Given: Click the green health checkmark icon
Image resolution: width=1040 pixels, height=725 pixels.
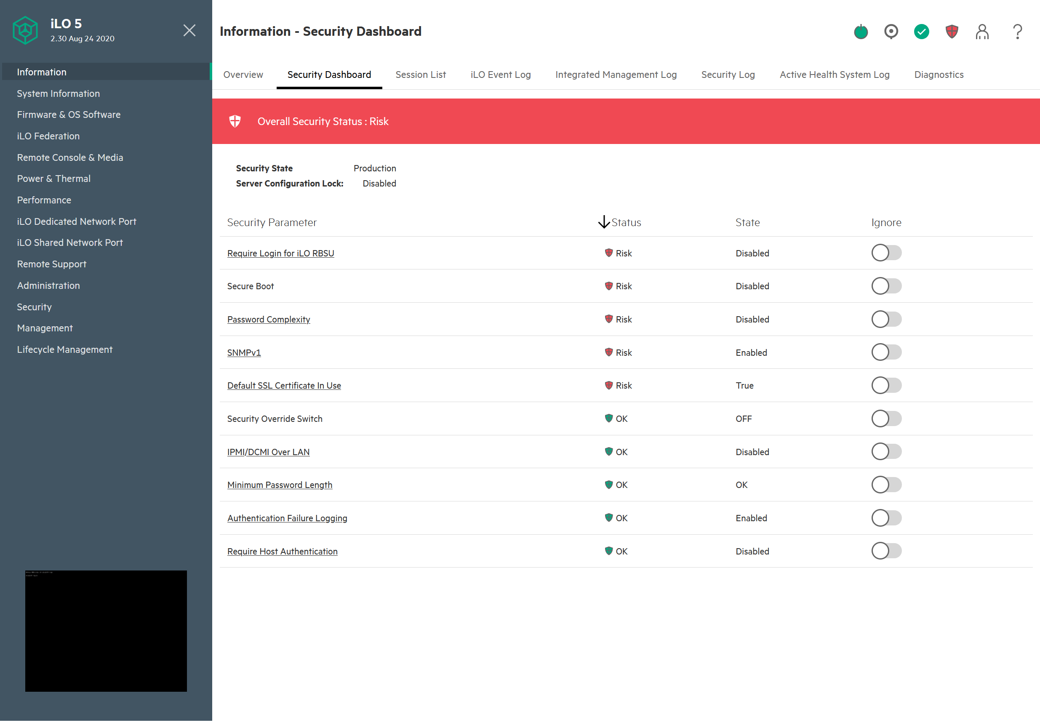Looking at the screenshot, I should tap(921, 32).
